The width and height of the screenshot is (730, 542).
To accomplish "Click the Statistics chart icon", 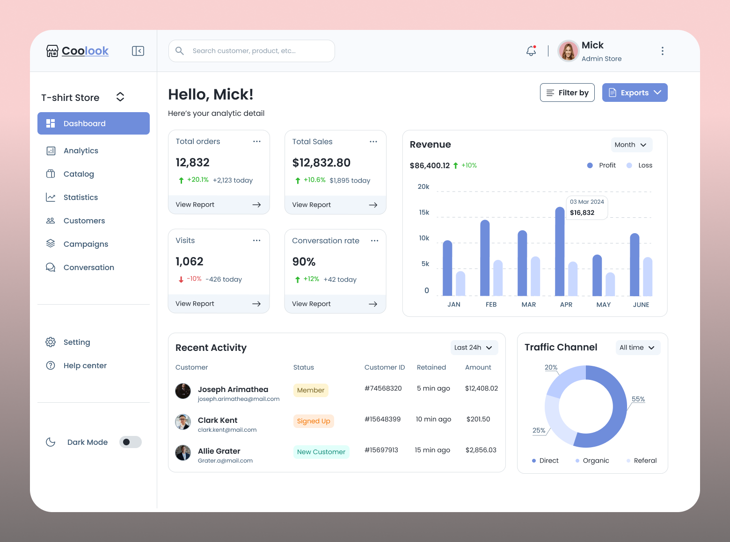I will [x=51, y=197].
